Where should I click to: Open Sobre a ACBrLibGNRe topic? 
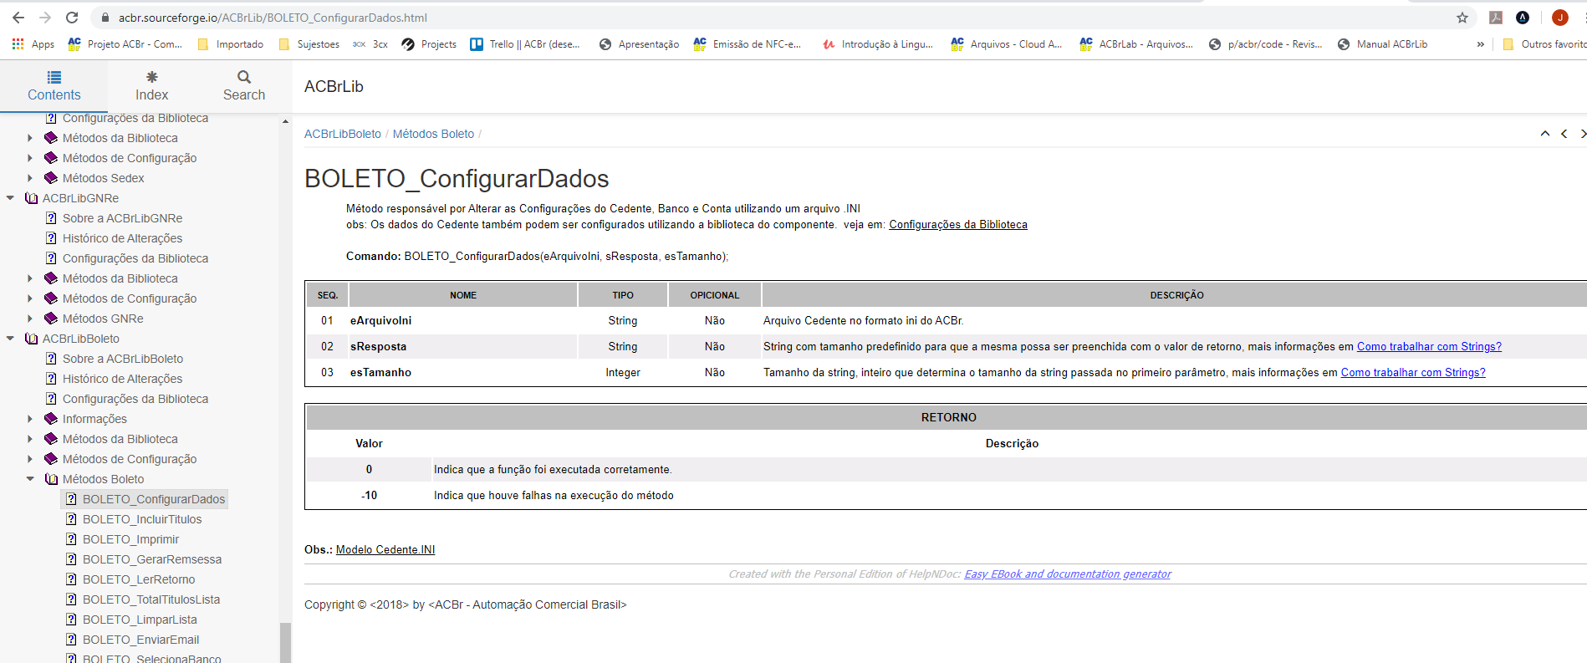point(122,218)
